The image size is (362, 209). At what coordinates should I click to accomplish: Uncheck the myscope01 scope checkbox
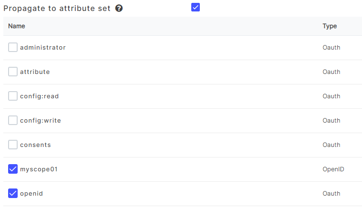point(13,169)
